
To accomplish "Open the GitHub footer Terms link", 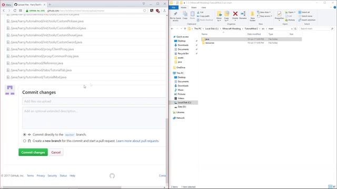I will coord(31,175).
